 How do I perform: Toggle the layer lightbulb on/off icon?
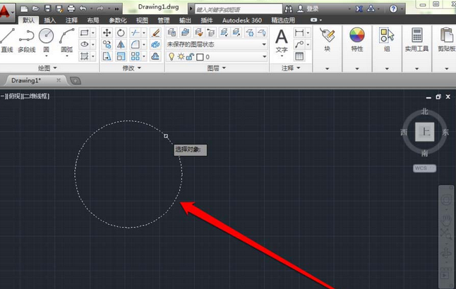pos(171,56)
